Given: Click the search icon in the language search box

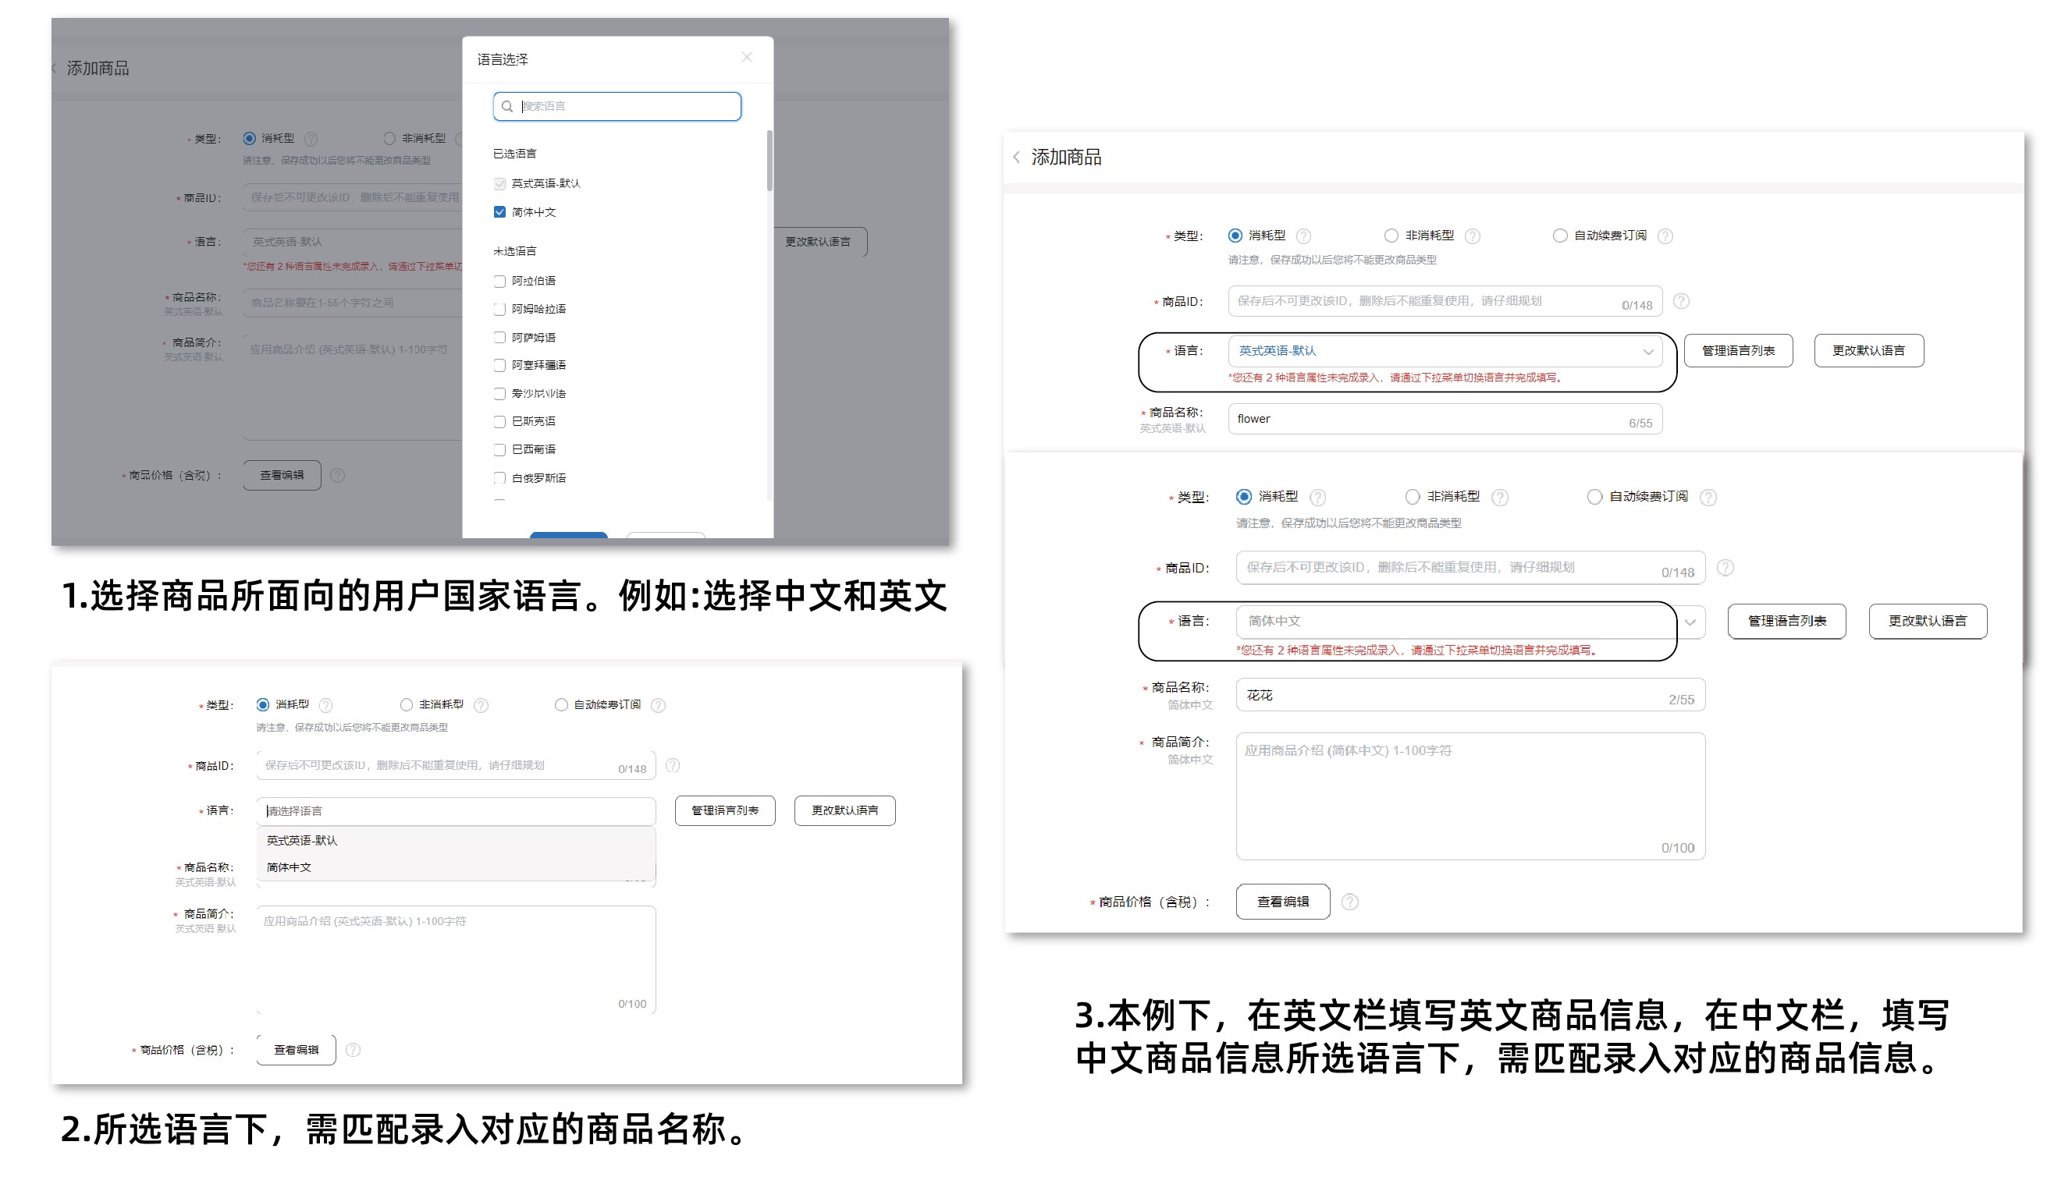Looking at the screenshot, I should pos(507,107).
